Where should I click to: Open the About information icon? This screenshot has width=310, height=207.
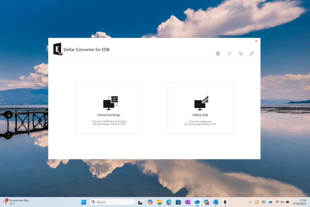point(229,53)
